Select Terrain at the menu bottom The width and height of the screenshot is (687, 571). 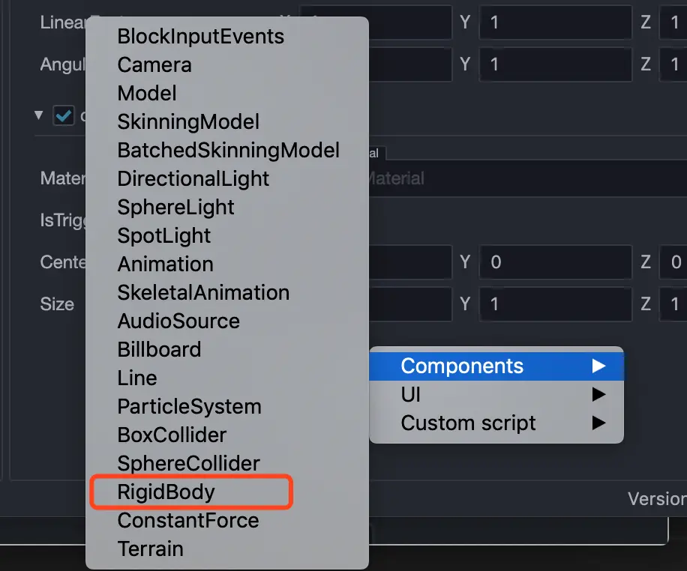tap(150, 549)
